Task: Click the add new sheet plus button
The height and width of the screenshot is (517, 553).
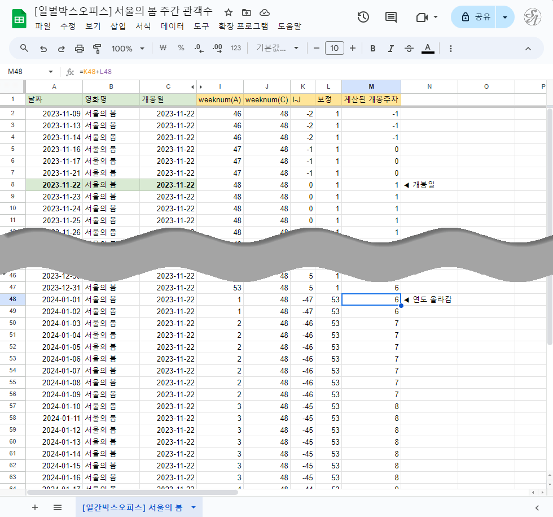Action: 35,507
